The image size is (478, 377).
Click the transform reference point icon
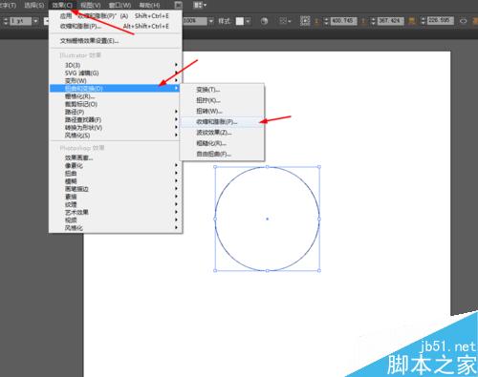(x=305, y=21)
